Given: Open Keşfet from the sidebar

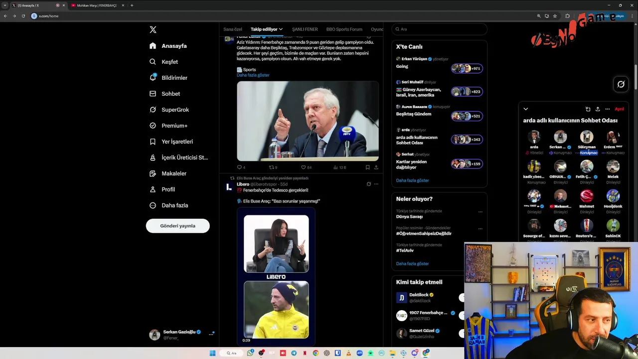Looking at the screenshot, I should [x=163, y=62].
